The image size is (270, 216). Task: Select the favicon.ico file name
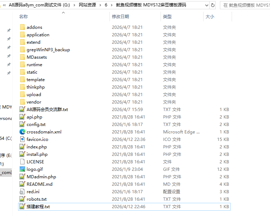(37, 139)
